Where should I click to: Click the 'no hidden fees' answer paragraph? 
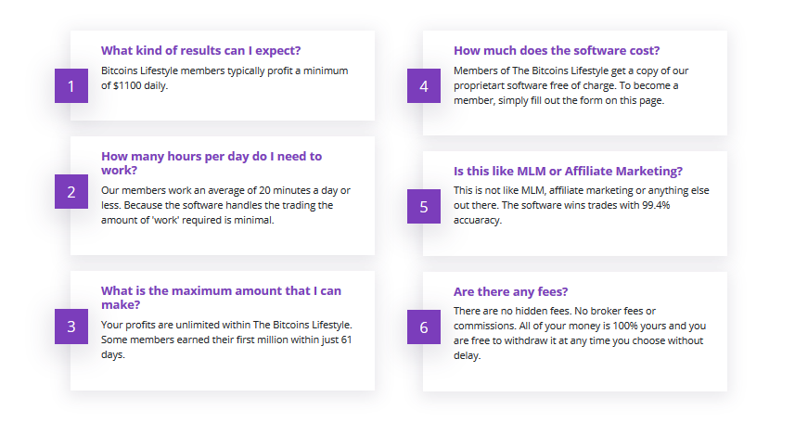[580, 333]
